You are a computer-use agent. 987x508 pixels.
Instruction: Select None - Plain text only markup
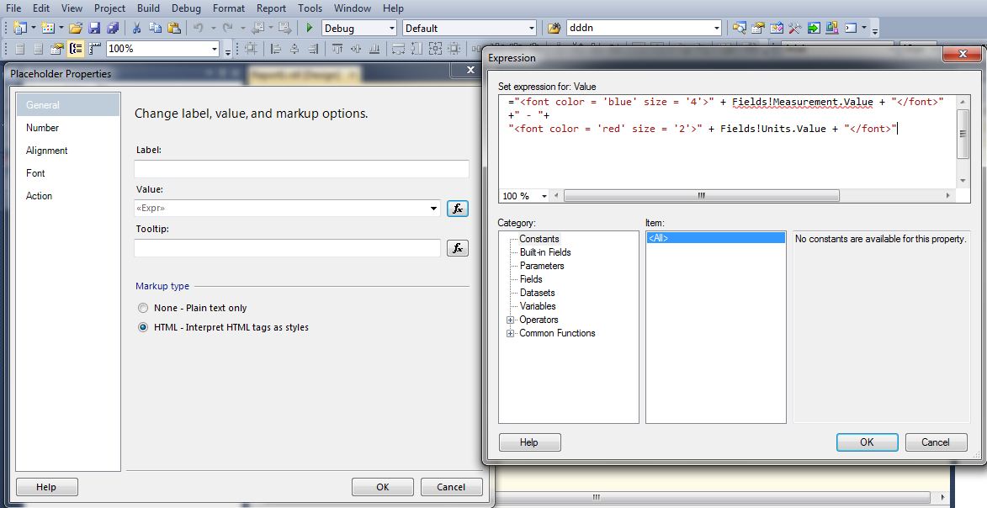coord(143,308)
